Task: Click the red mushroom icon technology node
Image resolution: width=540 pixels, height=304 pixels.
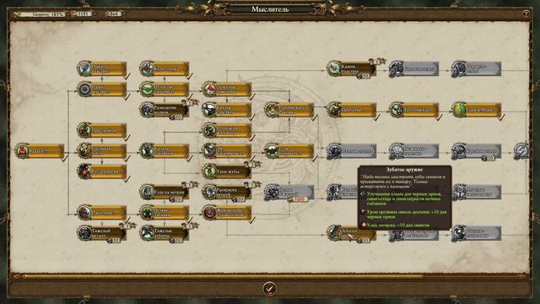Action: click(209, 90)
